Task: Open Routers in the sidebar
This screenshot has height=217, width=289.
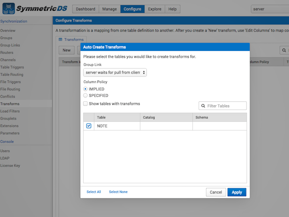Action: point(7,53)
